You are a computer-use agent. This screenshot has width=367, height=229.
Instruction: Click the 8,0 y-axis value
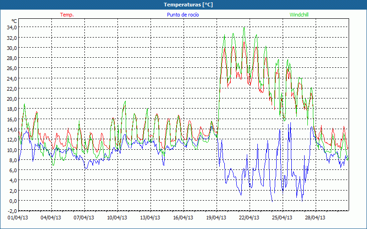[x=13, y=160]
